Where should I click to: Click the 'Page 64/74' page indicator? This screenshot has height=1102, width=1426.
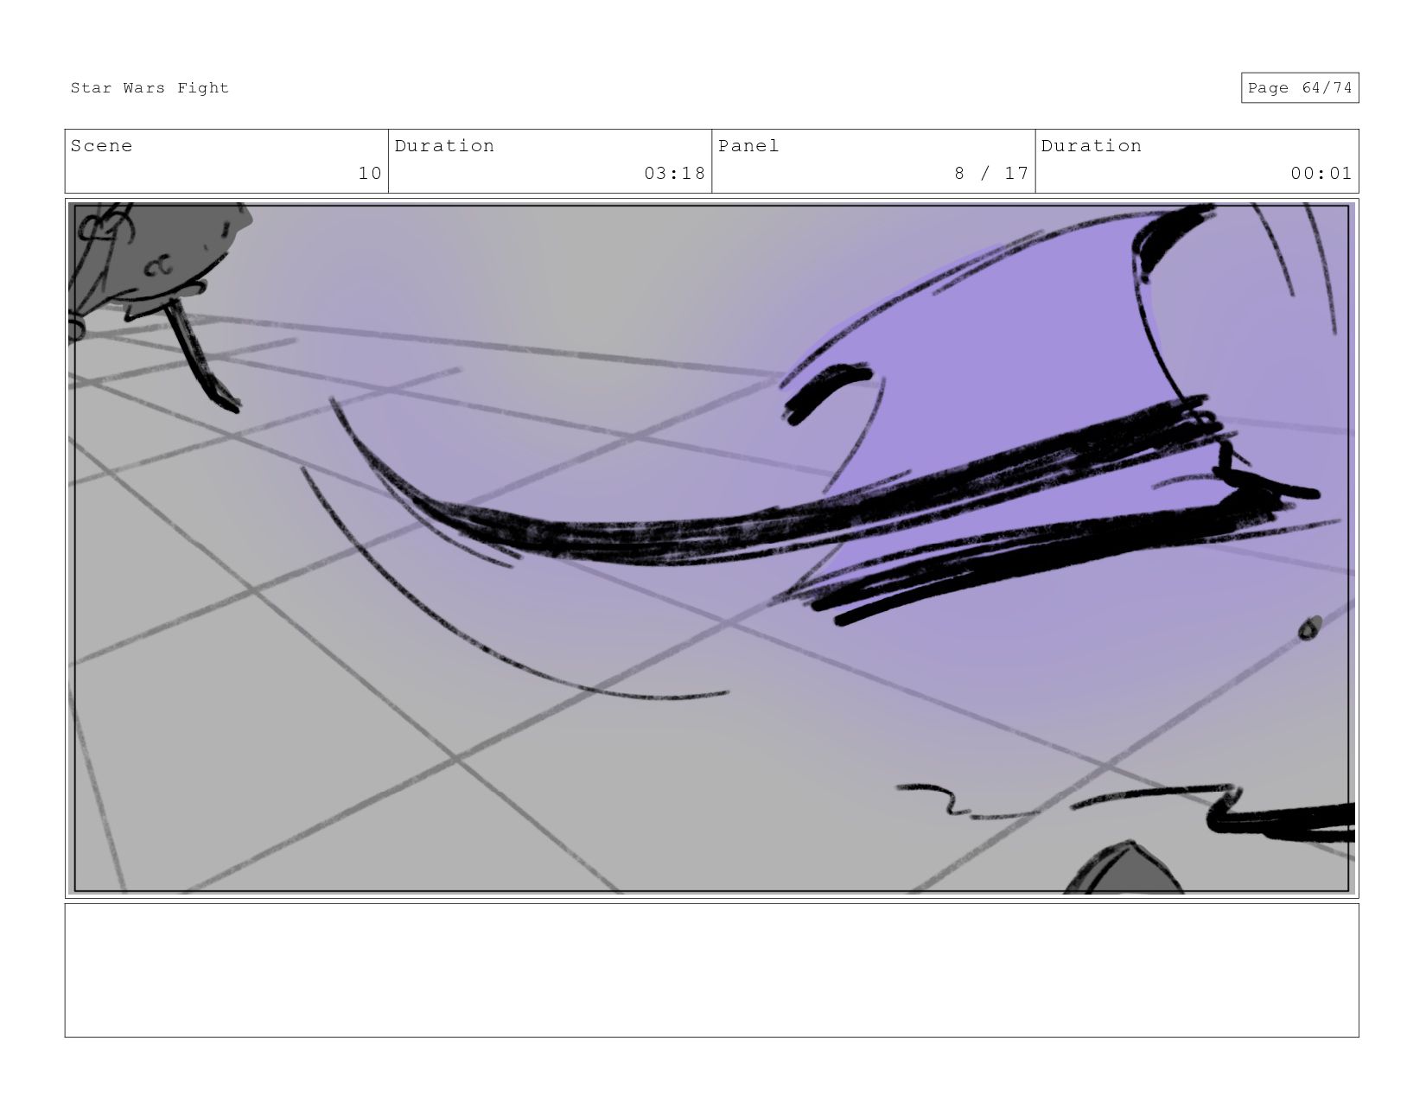1300,88
